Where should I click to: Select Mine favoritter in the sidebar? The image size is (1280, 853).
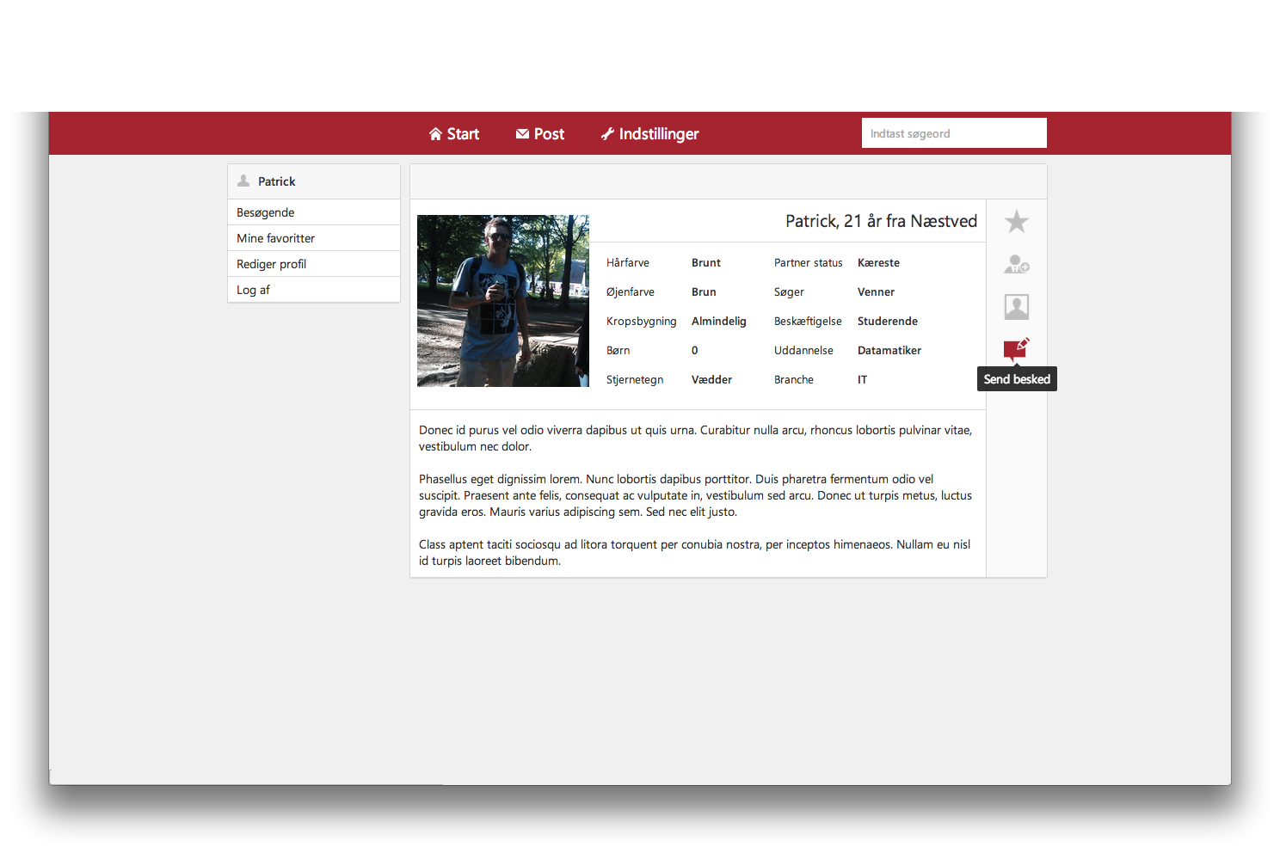(x=314, y=238)
